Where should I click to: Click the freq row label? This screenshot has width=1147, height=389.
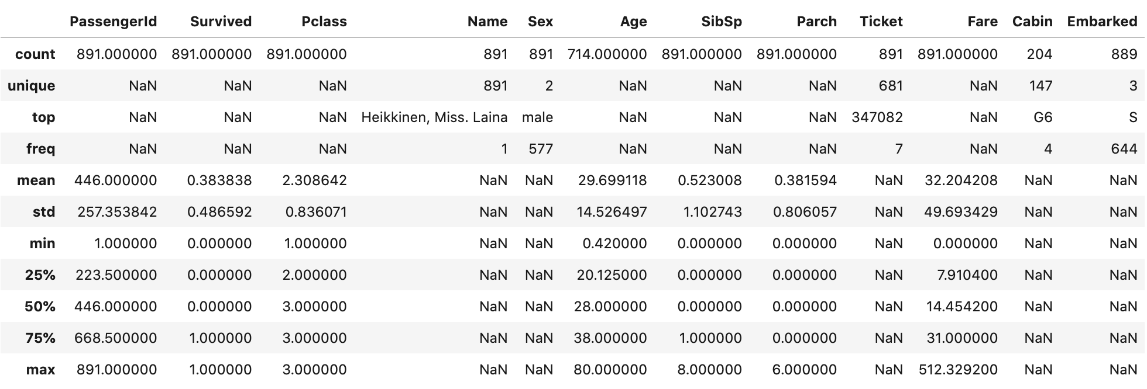41,149
